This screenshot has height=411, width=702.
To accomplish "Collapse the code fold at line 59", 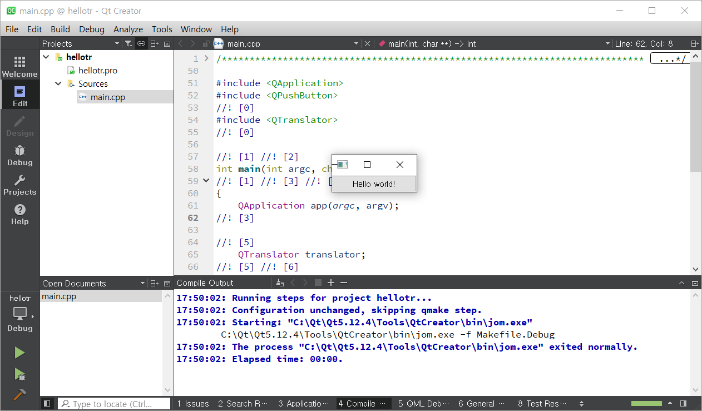I will (x=206, y=181).
